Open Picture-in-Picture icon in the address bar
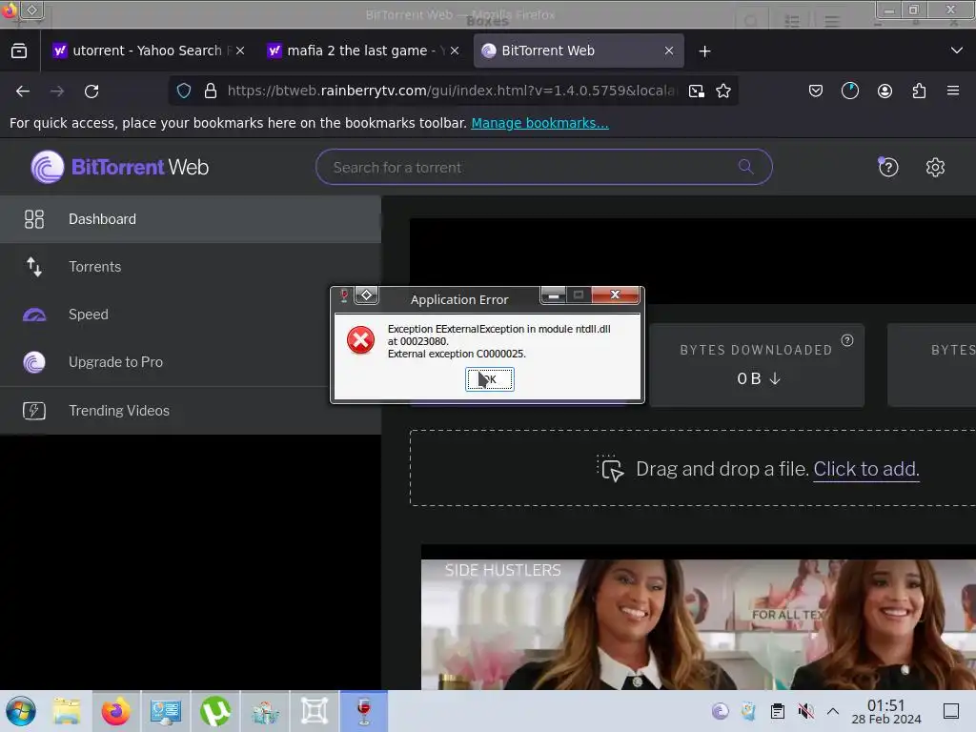 click(x=696, y=91)
